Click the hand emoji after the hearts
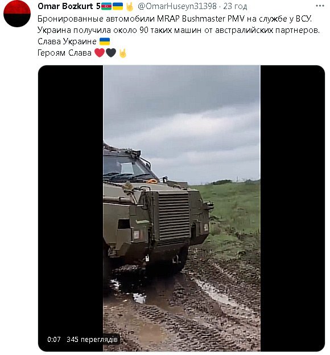Image resolution: width=330 pixels, height=355 pixels. coord(122,53)
